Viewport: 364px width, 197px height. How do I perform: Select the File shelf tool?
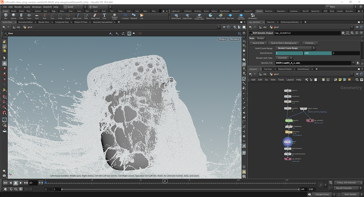click(x=142, y=16)
